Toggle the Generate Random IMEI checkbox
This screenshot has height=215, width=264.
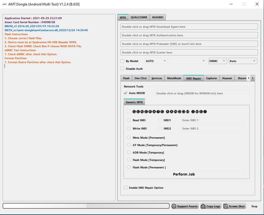[x=129, y=112]
